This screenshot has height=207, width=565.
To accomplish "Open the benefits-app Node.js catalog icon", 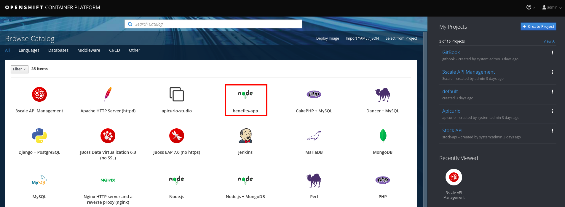I will point(245,94).
